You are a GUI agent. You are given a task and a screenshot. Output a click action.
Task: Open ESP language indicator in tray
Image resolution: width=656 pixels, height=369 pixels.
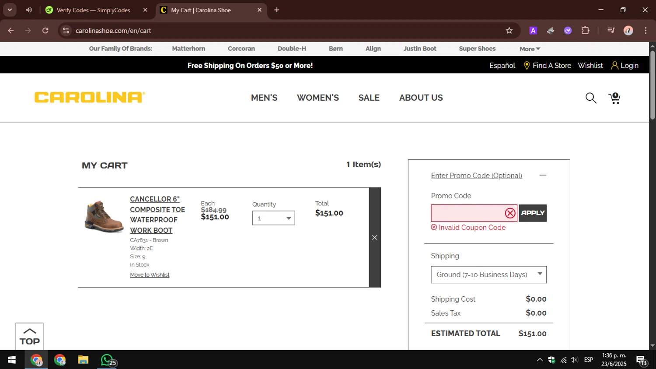pyautogui.click(x=589, y=360)
